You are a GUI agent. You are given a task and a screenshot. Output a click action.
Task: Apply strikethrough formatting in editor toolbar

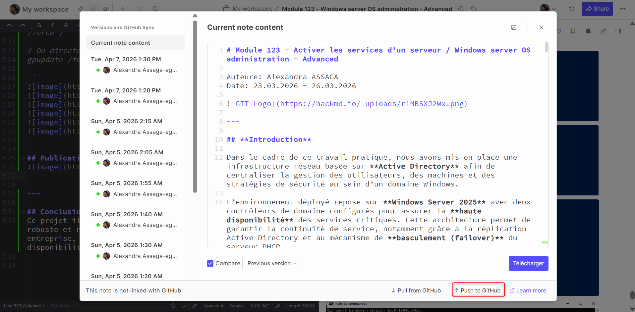coord(66,26)
